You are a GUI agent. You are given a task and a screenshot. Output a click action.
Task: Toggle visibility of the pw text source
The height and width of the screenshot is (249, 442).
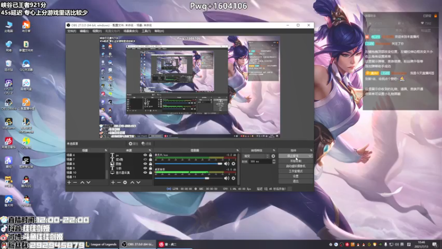pyautogui.click(x=145, y=155)
